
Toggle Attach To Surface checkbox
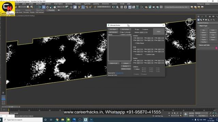coord(126,35)
